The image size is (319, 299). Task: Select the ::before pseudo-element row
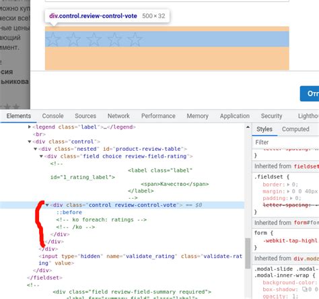click(69, 212)
